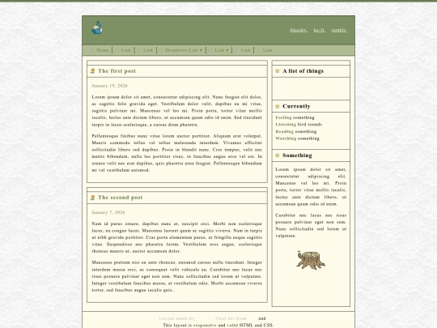Viewport: 437px width, 328px height.
Task: Click the tree stump pixel art image
Action: (311, 260)
